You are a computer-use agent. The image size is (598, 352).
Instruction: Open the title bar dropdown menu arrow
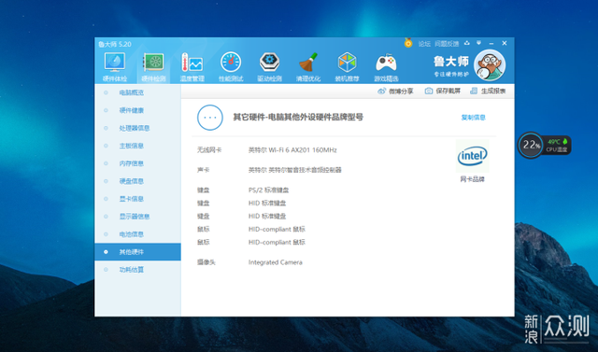[478, 43]
